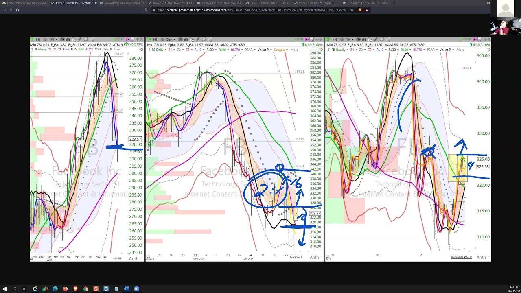Open Zoom app on taskbar

tap(136, 289)
